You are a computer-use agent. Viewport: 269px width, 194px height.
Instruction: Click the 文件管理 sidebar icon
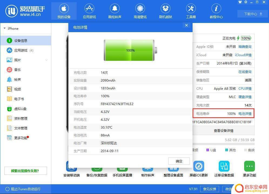9,128
